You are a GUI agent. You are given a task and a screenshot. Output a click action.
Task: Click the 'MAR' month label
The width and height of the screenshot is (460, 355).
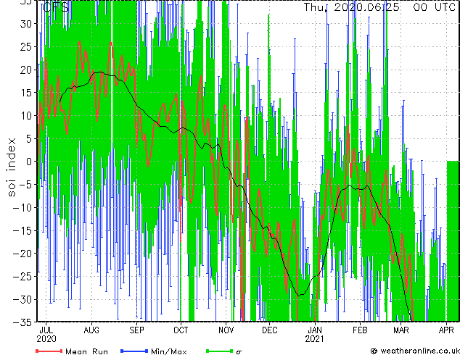pyautogui.click(x=401, y=330)
